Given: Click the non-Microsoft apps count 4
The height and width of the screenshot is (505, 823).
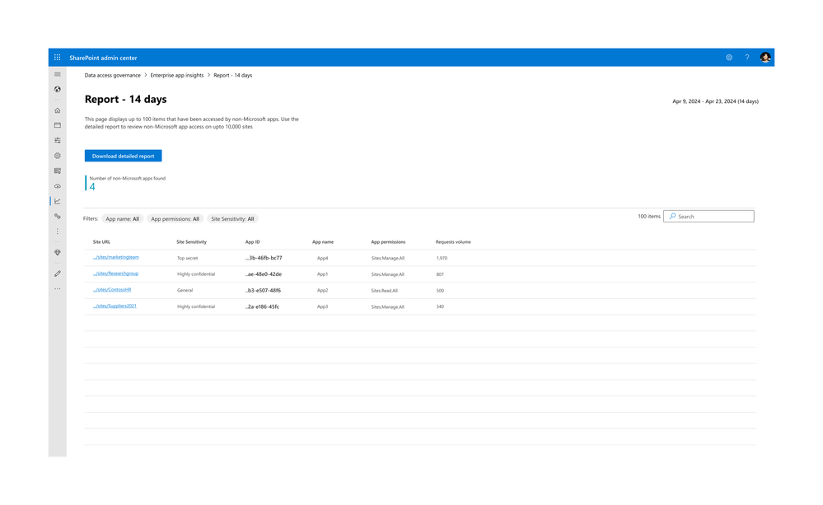Looking at the screenshot, I should pyautogui.click(x=92, y=187).
